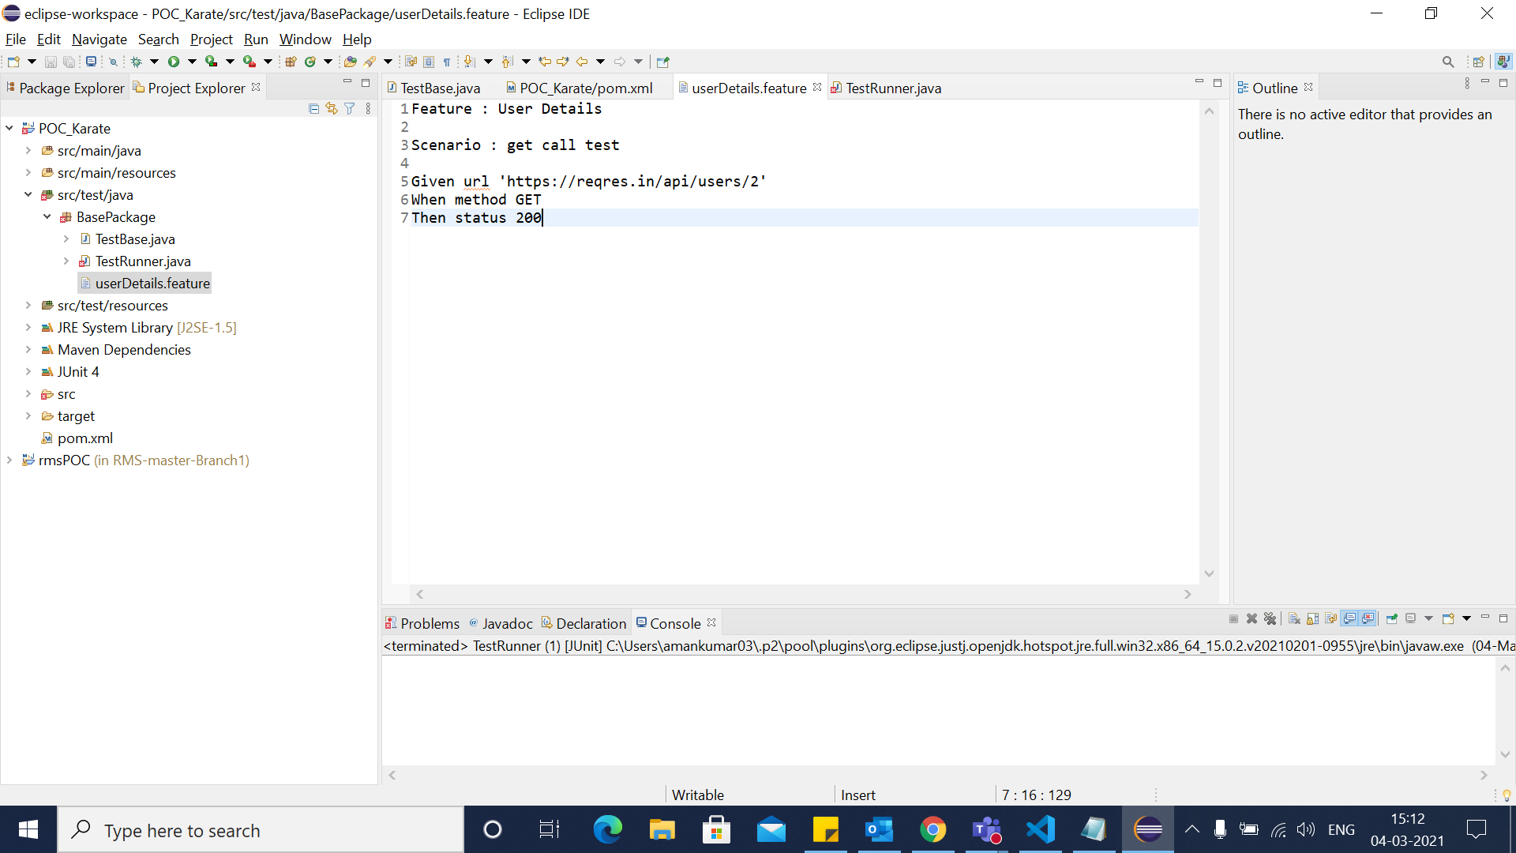The image size is (1516, 853).
Task: Open the Package Explorer filter funnel
Action: [350, 108]
